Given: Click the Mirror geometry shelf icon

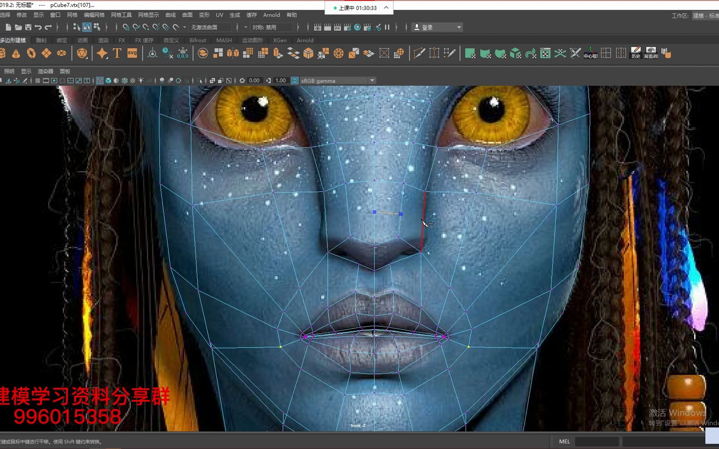Looking at the screenshot, I should pos(233,53).
